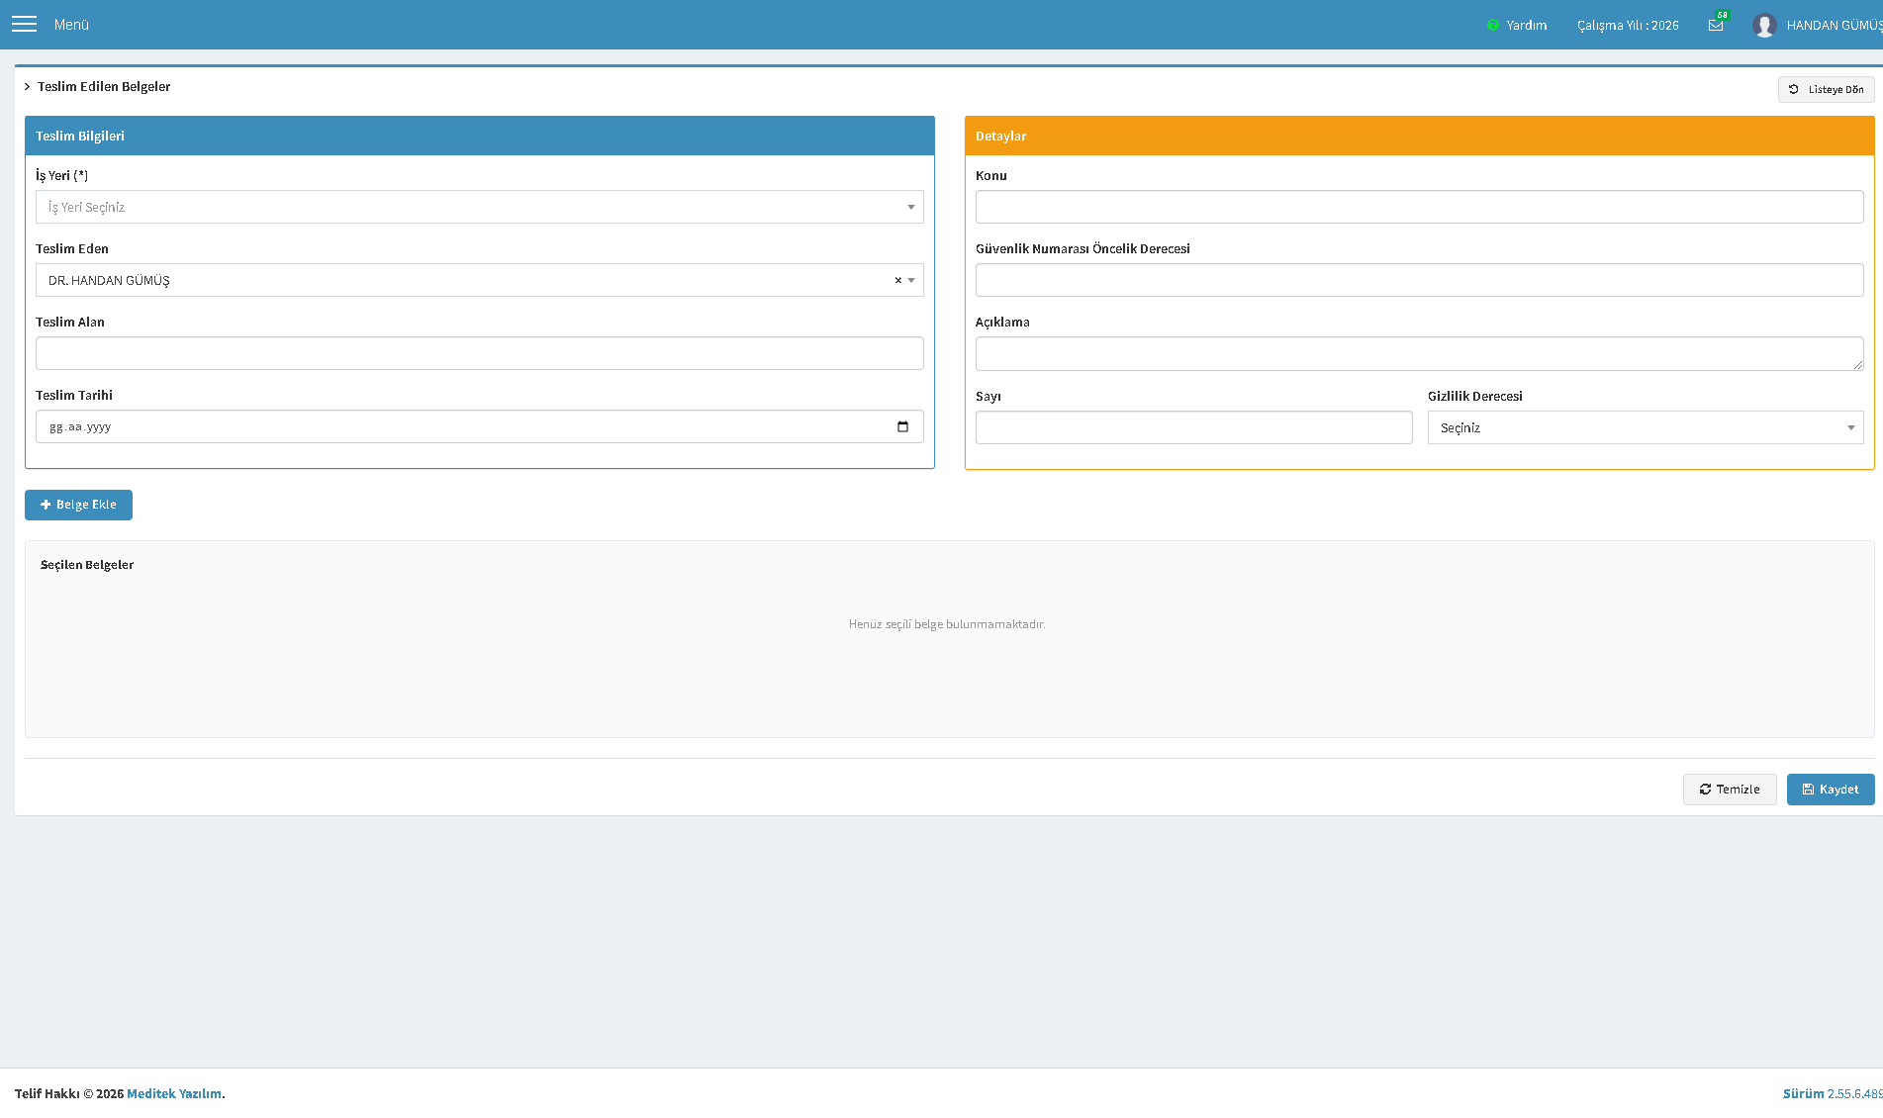The width and height of the screenshot is (1883, 1118).
Task: Click the Belge Ekle button
Action: 78,505
